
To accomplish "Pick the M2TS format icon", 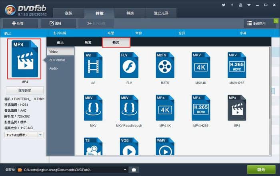I will tap(165, 65).
